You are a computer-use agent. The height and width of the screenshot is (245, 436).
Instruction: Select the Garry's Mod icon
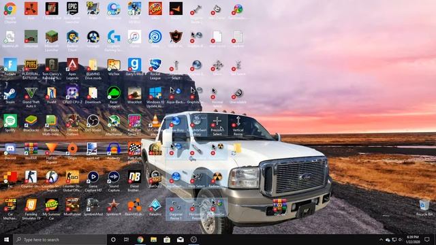pos(134,65)
